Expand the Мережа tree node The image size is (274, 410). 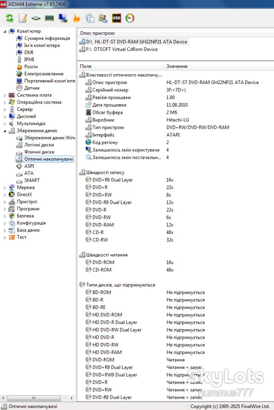point(5,188)
